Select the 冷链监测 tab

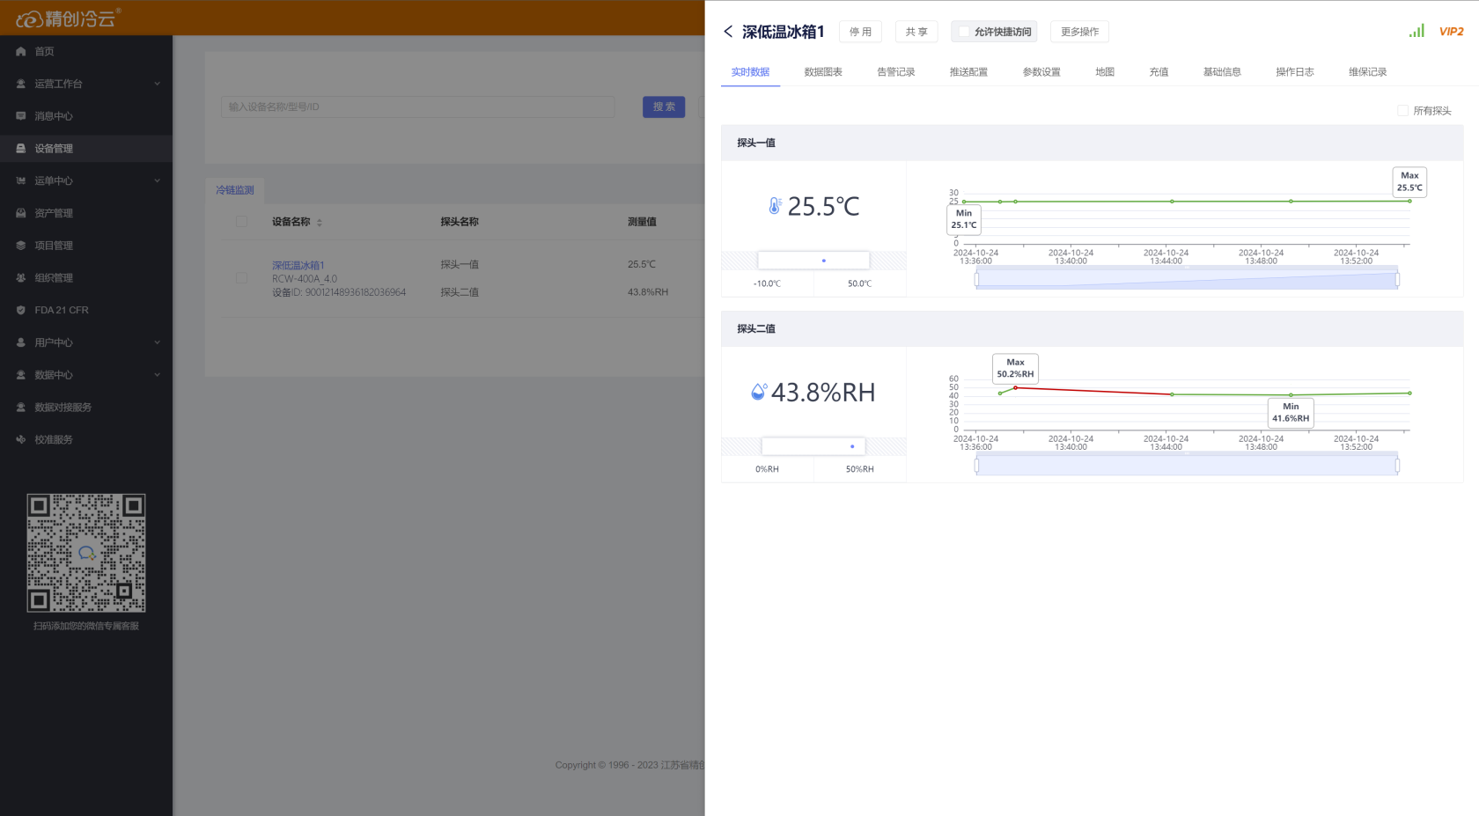pos(235,190)
